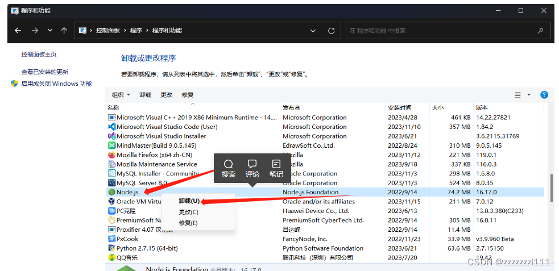Click the 74.2 MB size cell
Viewport: 559px width, 271px height.
point(458,192)
